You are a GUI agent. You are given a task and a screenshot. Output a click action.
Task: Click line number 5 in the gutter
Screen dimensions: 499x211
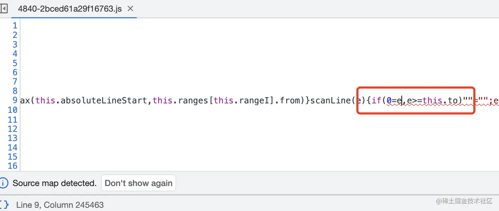tap(15, 63)
